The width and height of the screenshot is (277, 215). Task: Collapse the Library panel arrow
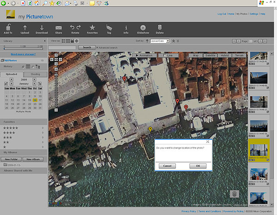[x=45, y=41]
